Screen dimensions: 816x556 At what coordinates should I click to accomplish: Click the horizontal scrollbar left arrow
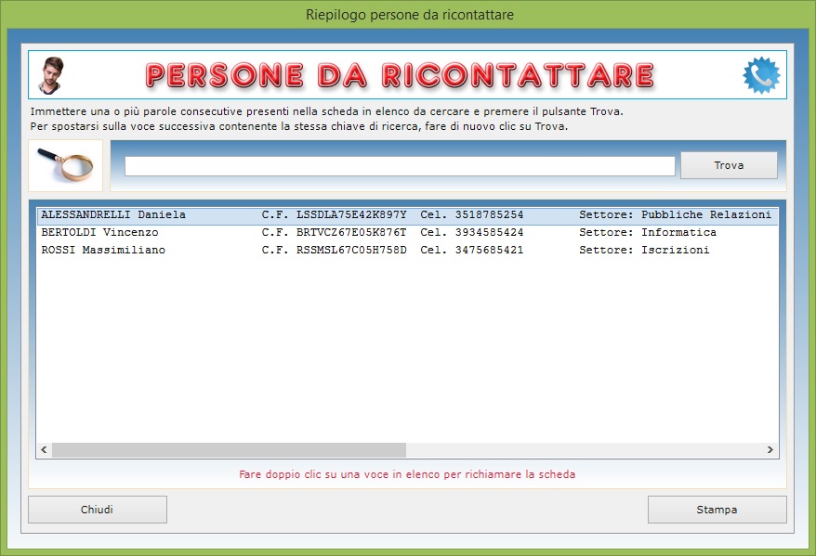(x=44, y=450)
